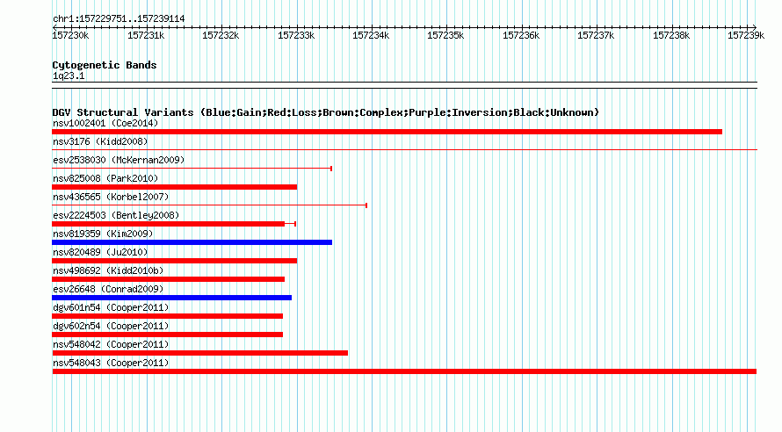Screen dimensions: 782x432
Task: Select the esv2224503 (Bentley2008) label
Action: click(116, 215)
